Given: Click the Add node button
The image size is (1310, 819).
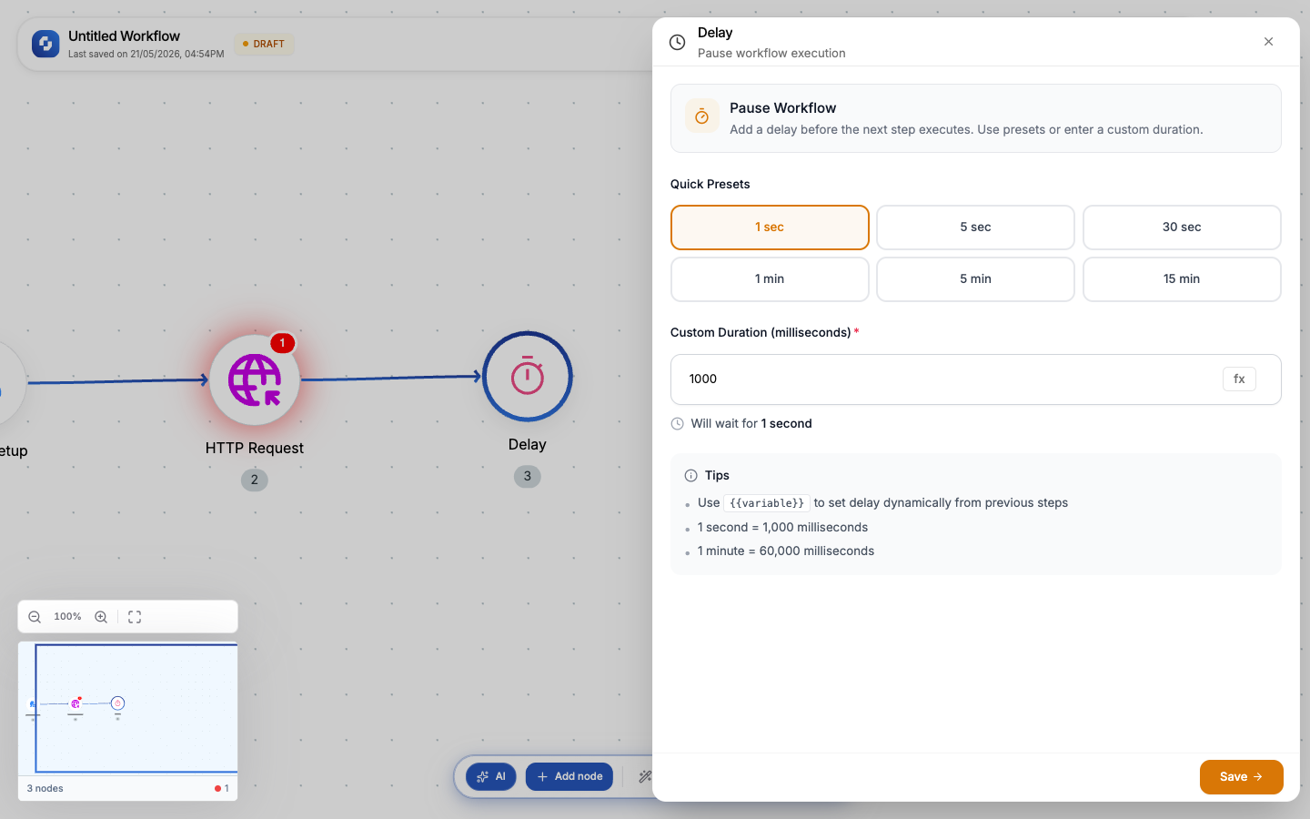Looking at the screenshot, I should pos(569,776).
